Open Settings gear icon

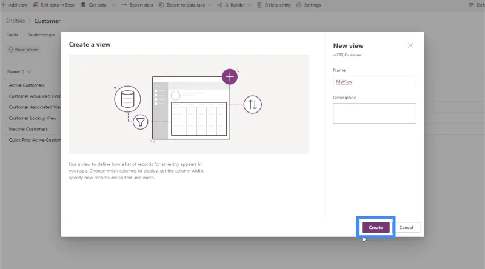tap(299, 5)
